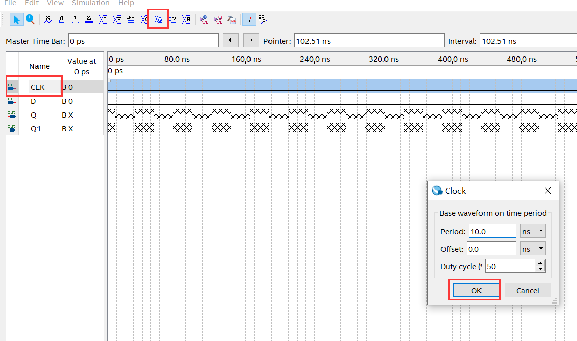
Task: Open the Simulation menu
Action: 90,3
